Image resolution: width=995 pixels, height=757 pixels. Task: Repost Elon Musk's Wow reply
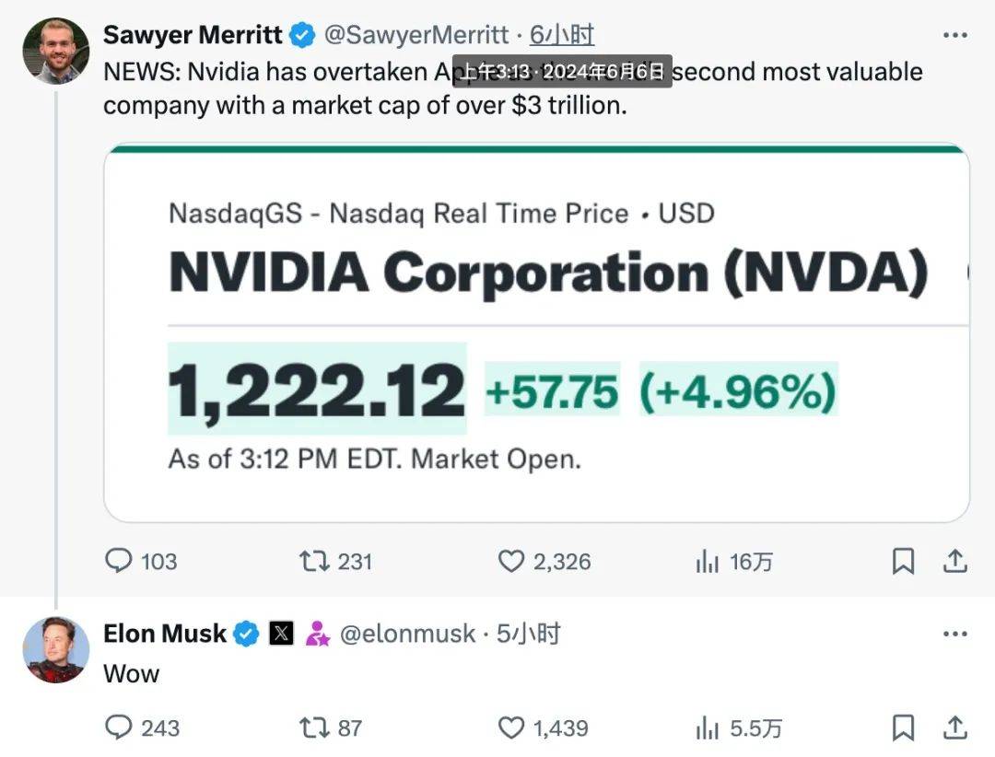315,728
